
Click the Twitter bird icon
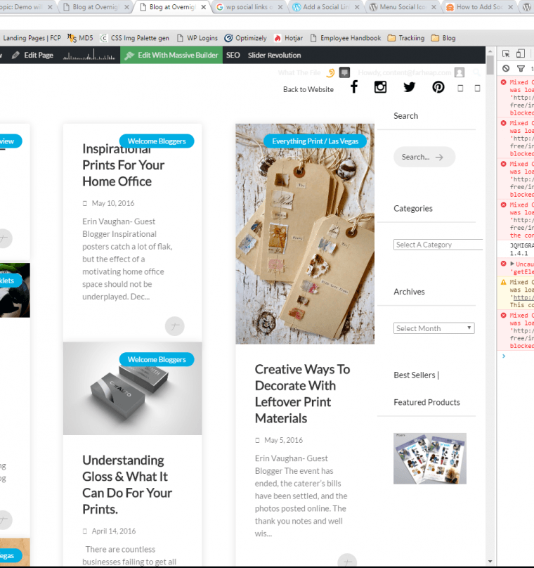410,87
